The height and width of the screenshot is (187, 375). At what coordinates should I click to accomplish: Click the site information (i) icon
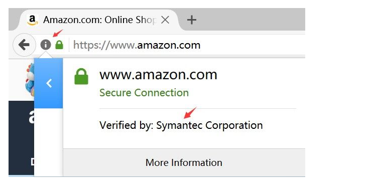coord(46,45)
